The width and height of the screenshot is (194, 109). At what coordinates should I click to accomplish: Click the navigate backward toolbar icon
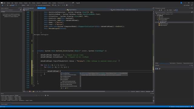[x=2, y=5]
